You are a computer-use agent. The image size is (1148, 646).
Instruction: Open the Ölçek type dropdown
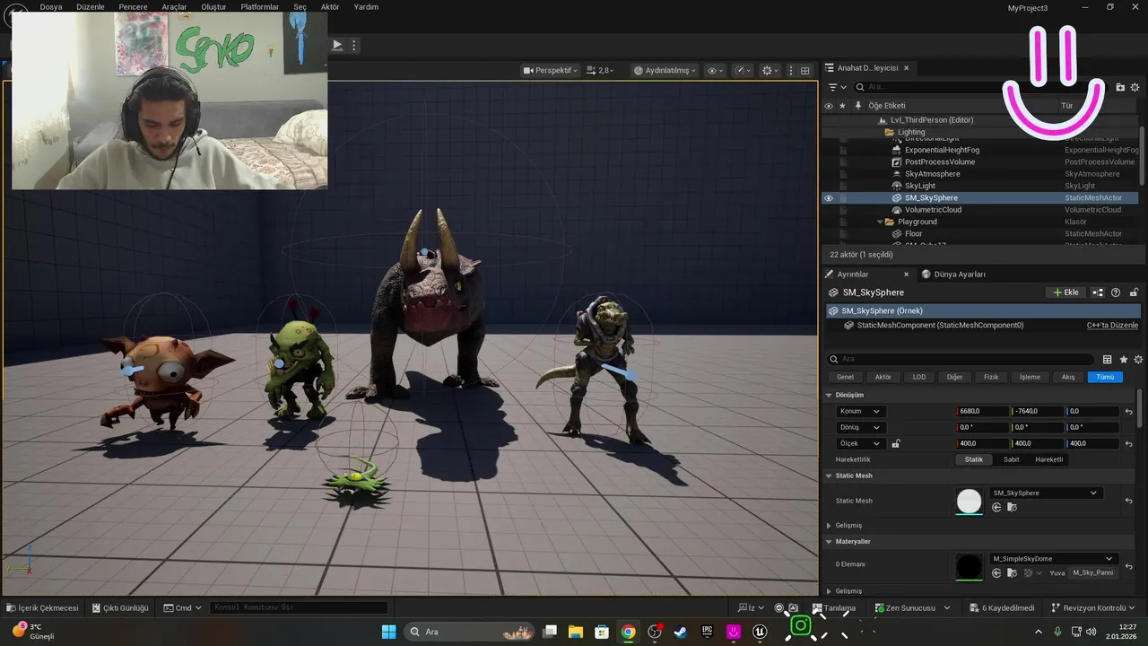click(x=860, y=443)
